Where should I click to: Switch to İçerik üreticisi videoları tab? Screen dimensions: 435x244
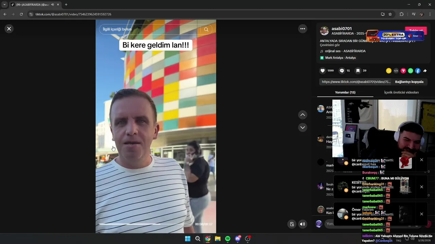(401, 92)
